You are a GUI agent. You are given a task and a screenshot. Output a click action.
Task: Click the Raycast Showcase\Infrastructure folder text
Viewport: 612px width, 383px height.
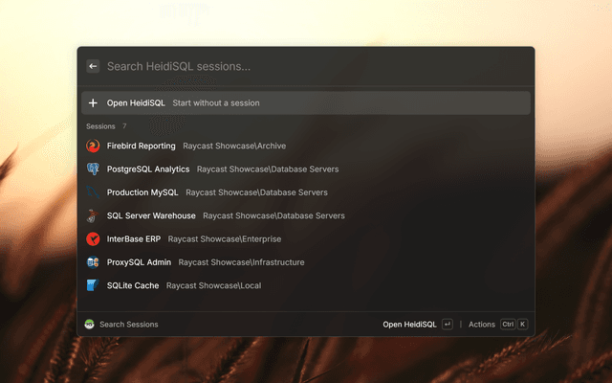tap(241, 262)
